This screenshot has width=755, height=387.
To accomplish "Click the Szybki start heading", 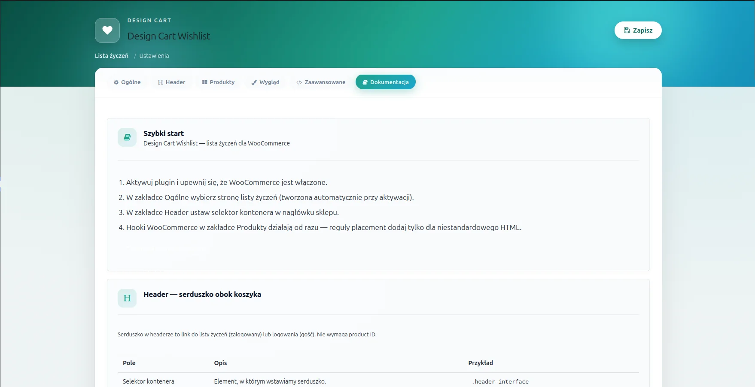I will tap(164, 133).
